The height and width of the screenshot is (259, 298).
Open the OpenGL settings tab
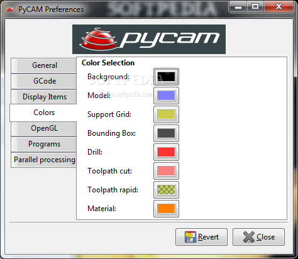pyautogui.click(x=44, y=128)
